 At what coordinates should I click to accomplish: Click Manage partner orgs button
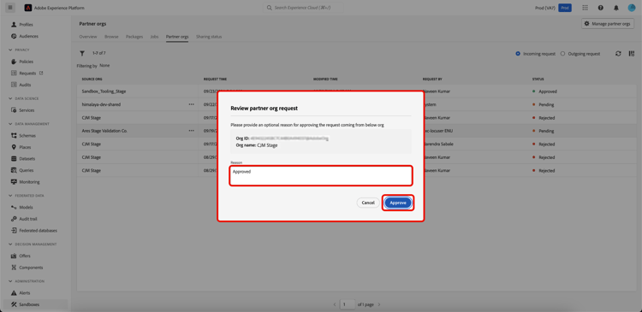point(608,24)
